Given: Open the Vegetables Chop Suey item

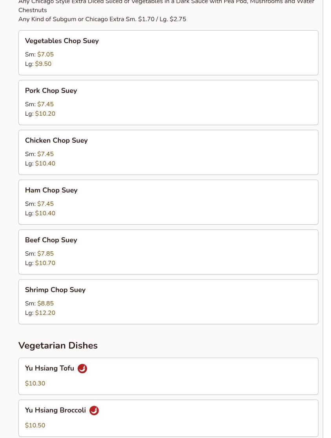Looking at the screenshot, I should 168,53.
